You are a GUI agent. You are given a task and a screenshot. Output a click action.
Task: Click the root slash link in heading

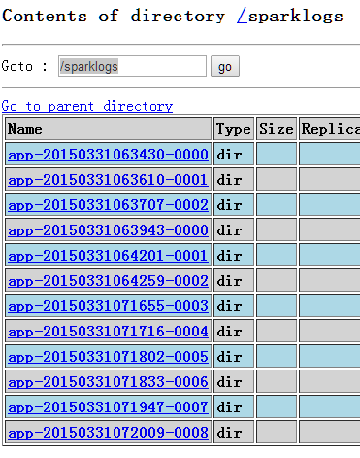coord(242,16)
